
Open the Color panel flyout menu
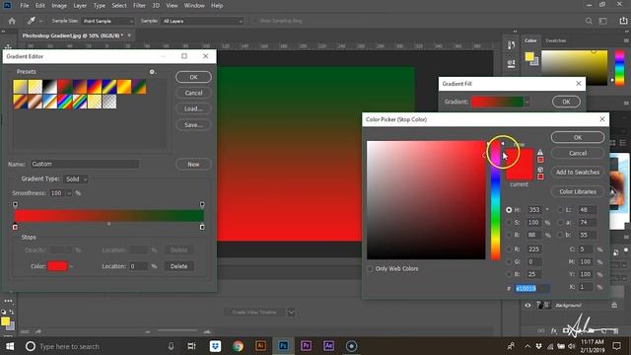(626, 40)
